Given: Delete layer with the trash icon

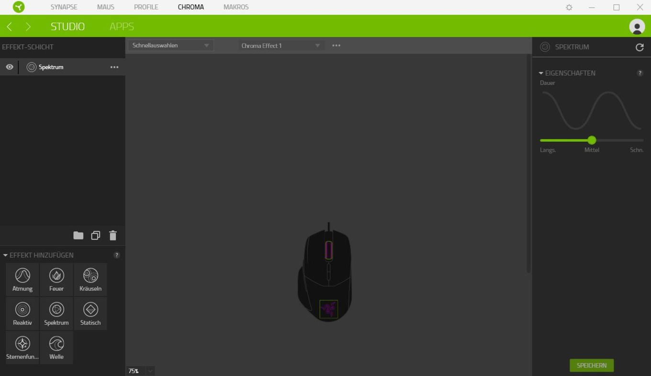Looking at the screenshot, I should (113, 235).
